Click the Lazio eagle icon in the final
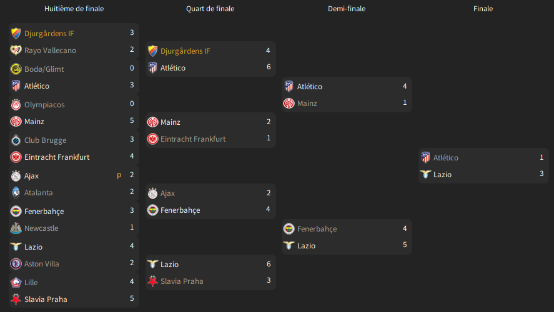 [426, 174]
